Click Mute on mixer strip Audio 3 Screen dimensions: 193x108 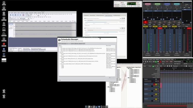click(165, 26)
